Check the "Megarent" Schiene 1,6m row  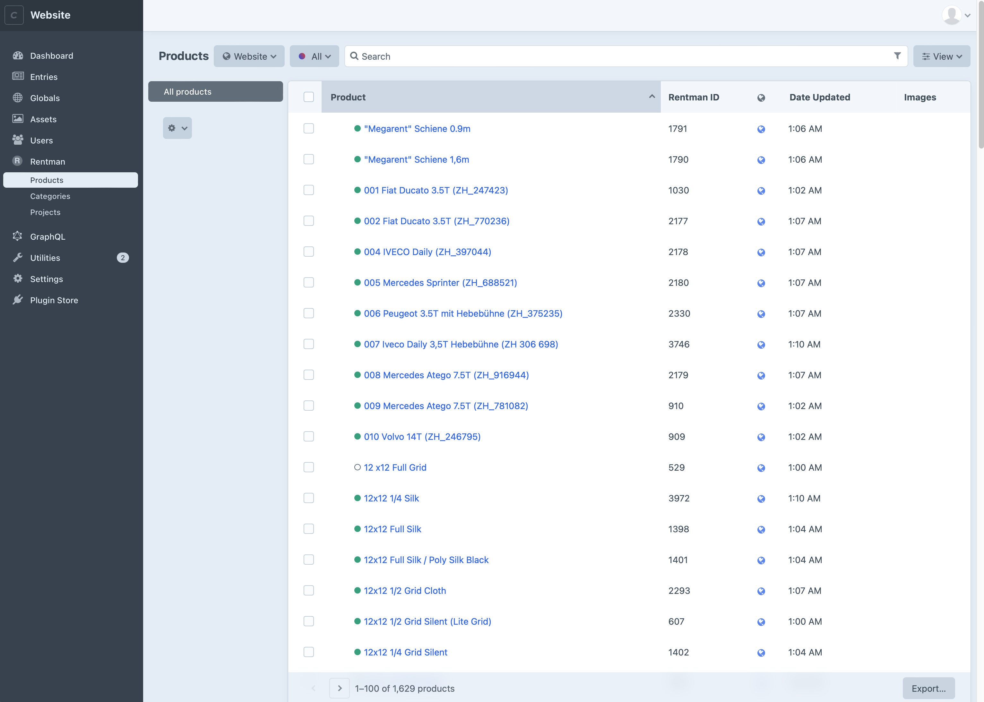point(309,159)
